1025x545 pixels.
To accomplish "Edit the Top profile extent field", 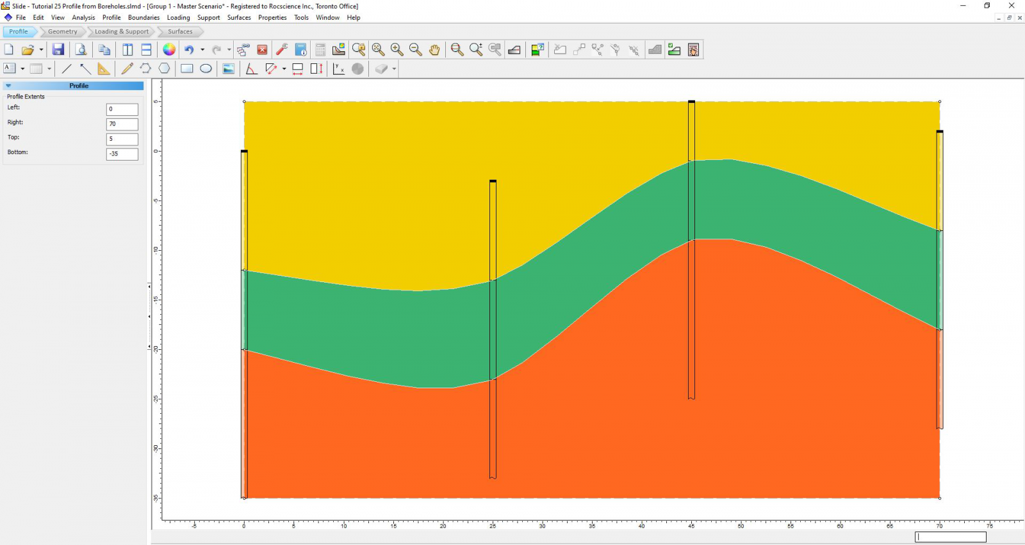I will (x=122, y=139).
